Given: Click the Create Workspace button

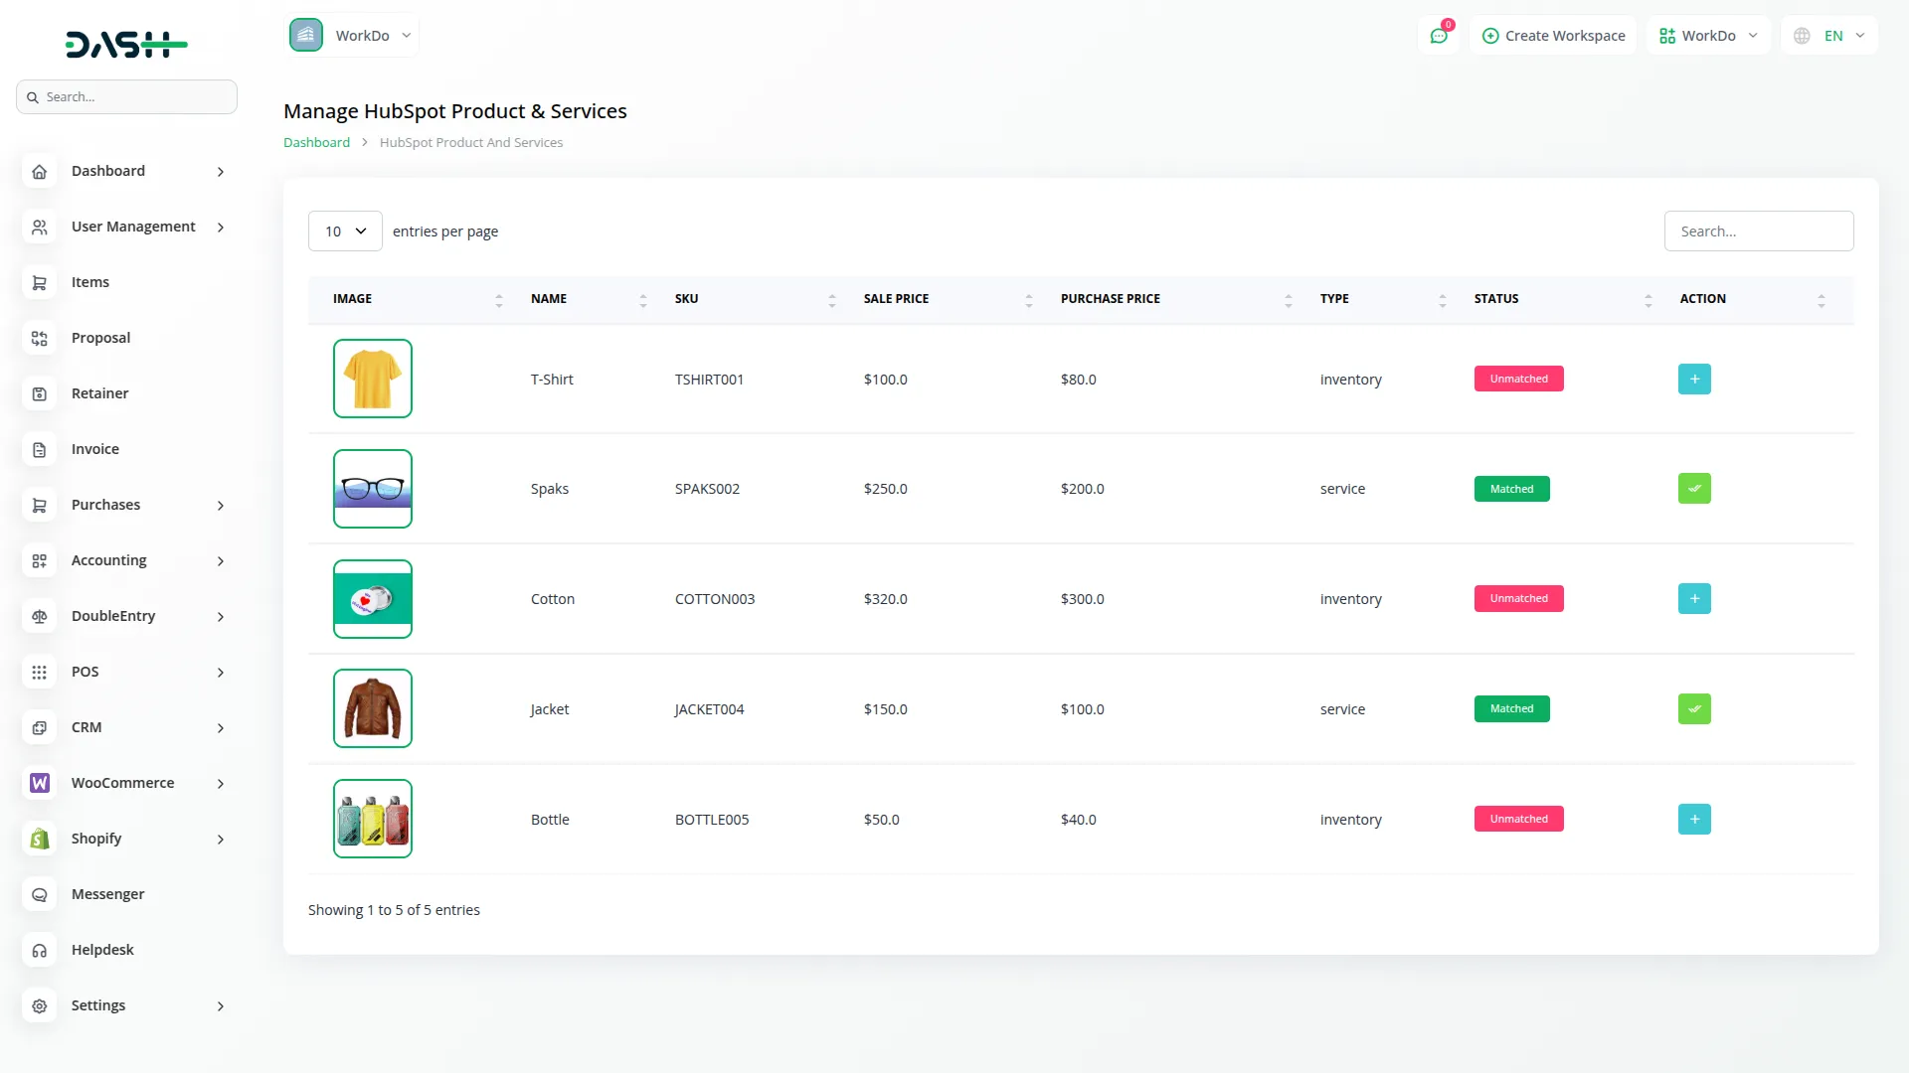Looking at the screenshot, I should (x=1553, y=35).
